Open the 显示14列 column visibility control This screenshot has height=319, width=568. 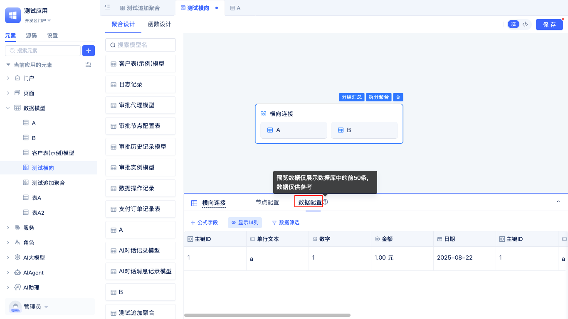(245, 223)
